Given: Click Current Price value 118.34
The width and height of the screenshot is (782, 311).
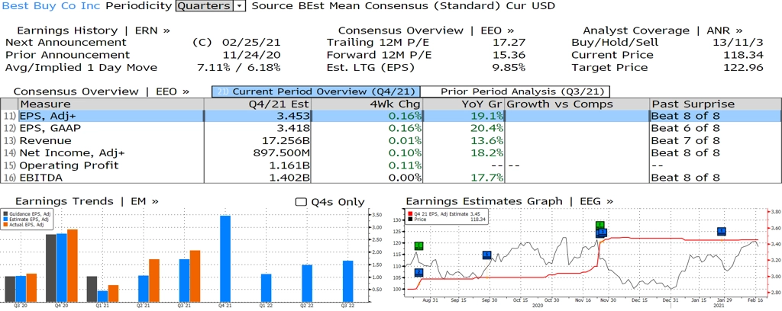Looking at the screenshot, I should point(743,55).
